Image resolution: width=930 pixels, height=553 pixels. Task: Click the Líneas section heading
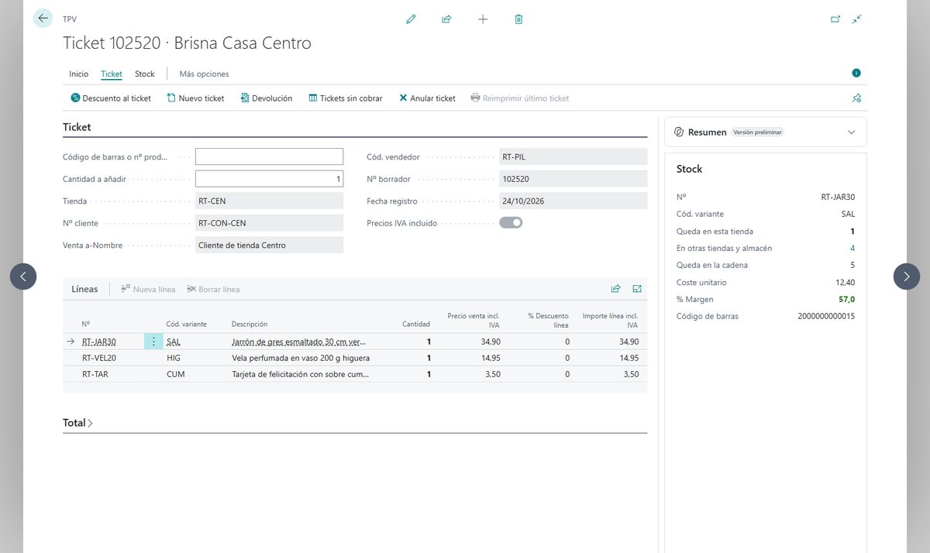pos(84,289)
